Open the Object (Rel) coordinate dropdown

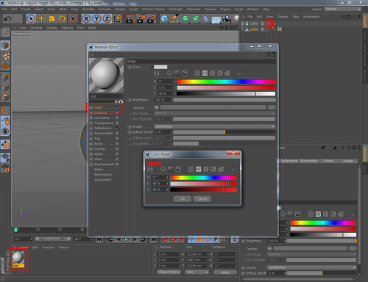[169, 272]
